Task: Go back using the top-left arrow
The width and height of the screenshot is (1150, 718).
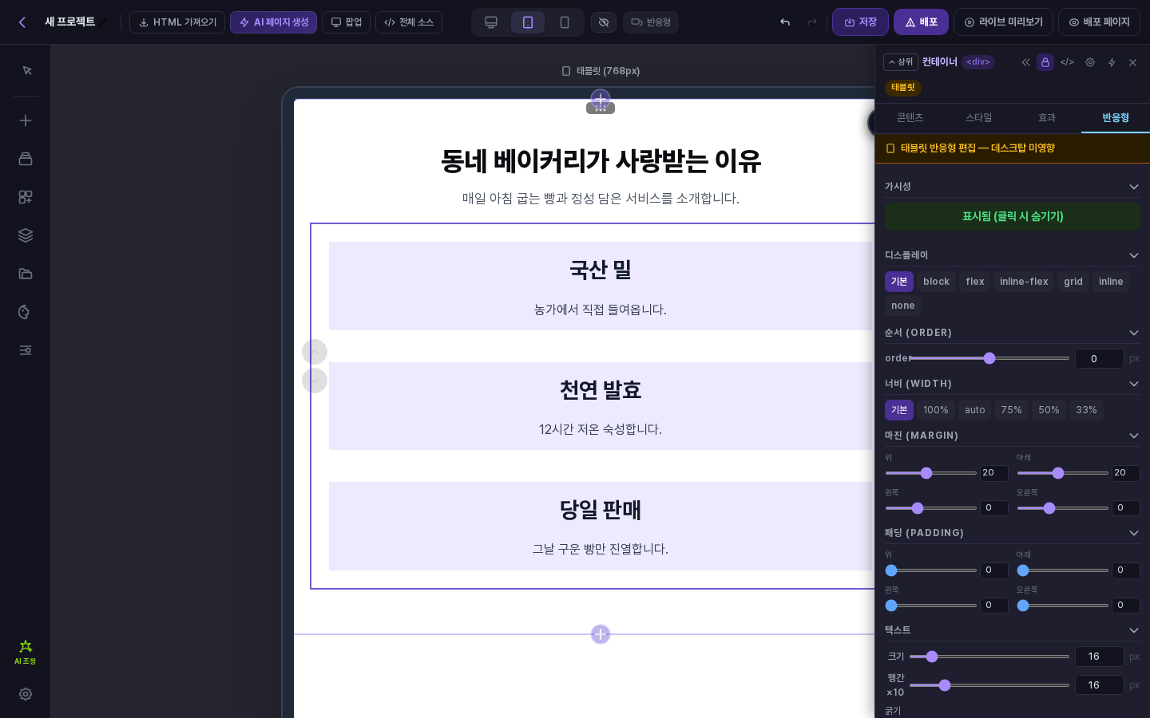Action: tap(22, 22)
